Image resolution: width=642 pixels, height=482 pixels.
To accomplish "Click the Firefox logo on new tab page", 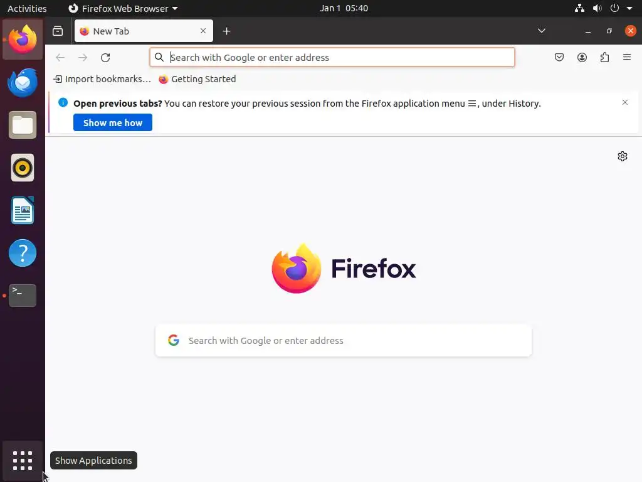I will click(x=344, y=269).
